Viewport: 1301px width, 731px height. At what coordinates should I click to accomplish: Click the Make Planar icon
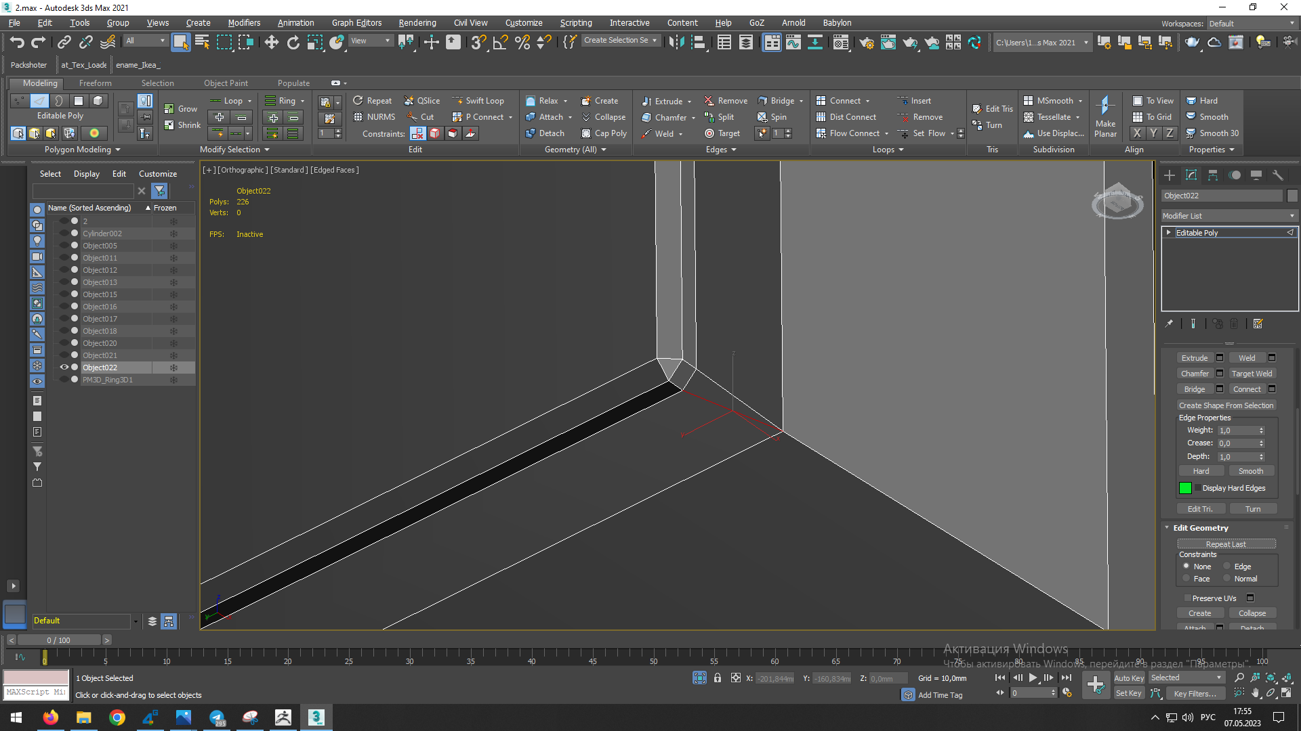click(1104, 107)
